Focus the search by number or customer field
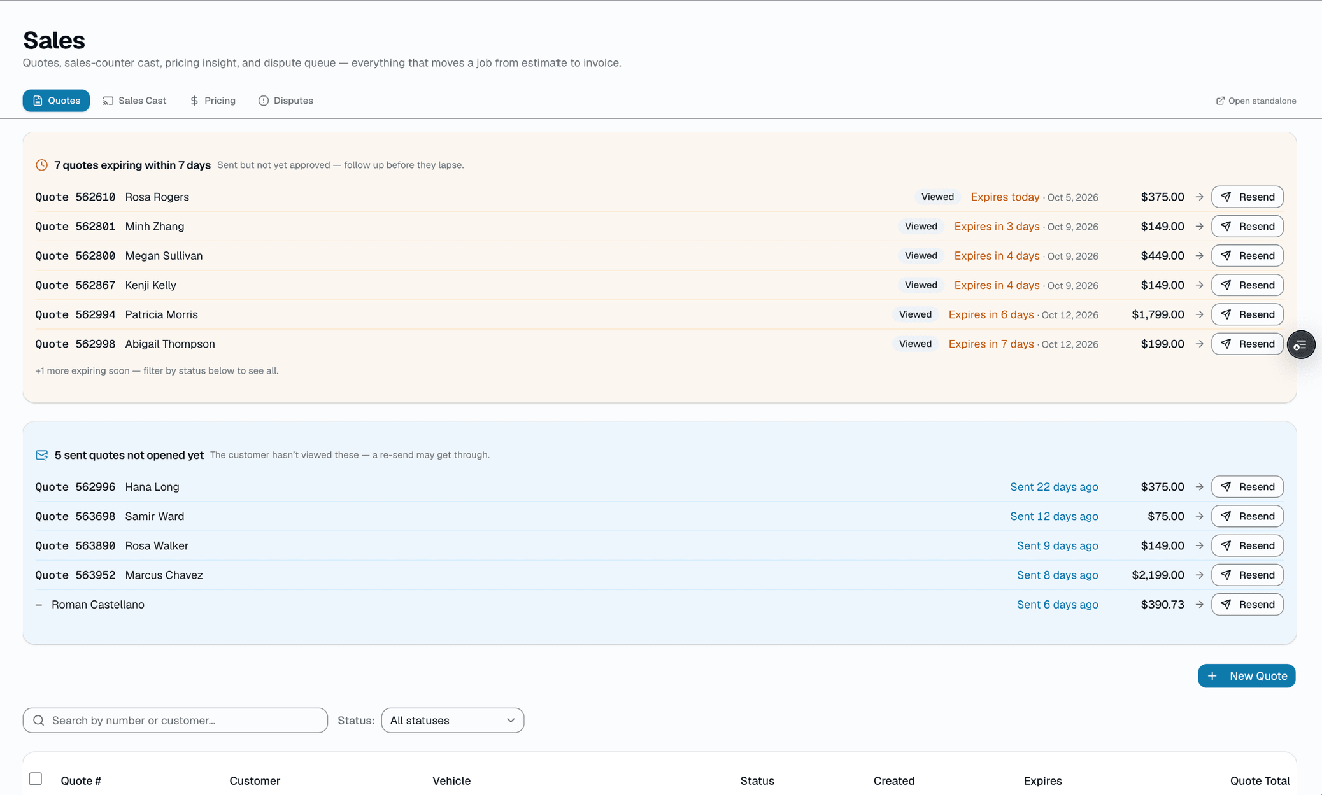 [x=175, y=721]
